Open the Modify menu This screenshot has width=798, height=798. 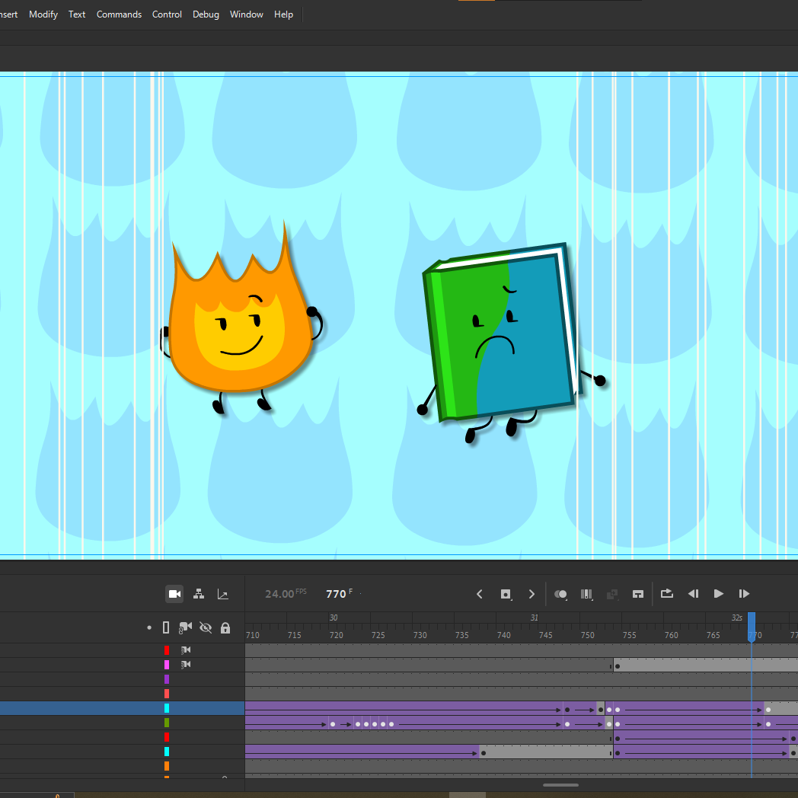[43, 14]
